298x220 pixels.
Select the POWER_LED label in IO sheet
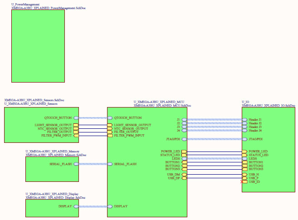point(258,152)
